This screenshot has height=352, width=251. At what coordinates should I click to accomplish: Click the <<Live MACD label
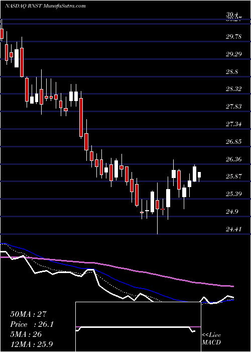[211, 339]
